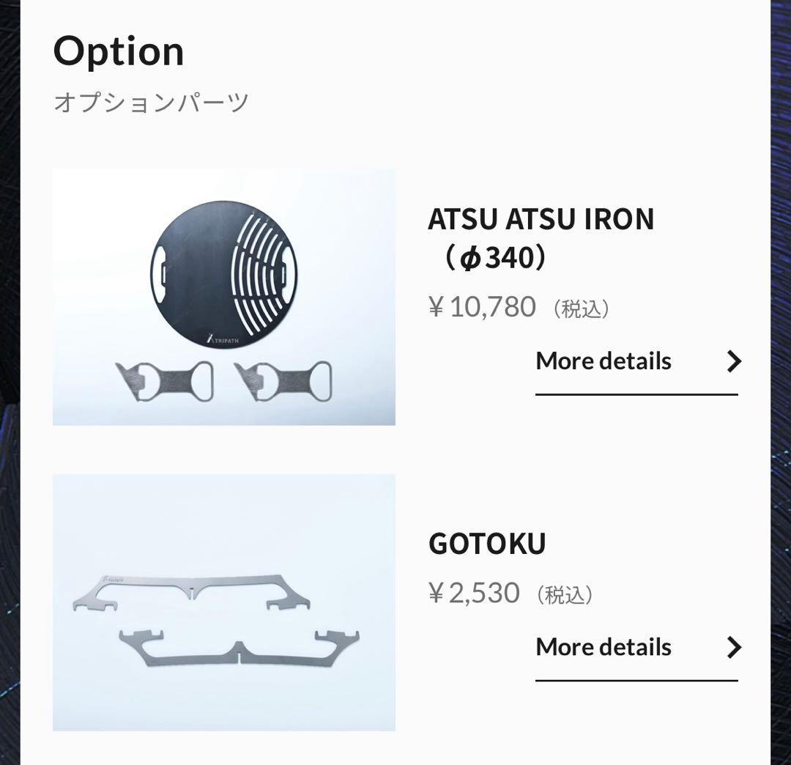Click the chevron arrow beside ATSU ATSU IRON details
791x765 pixels.
click(734, 361)
